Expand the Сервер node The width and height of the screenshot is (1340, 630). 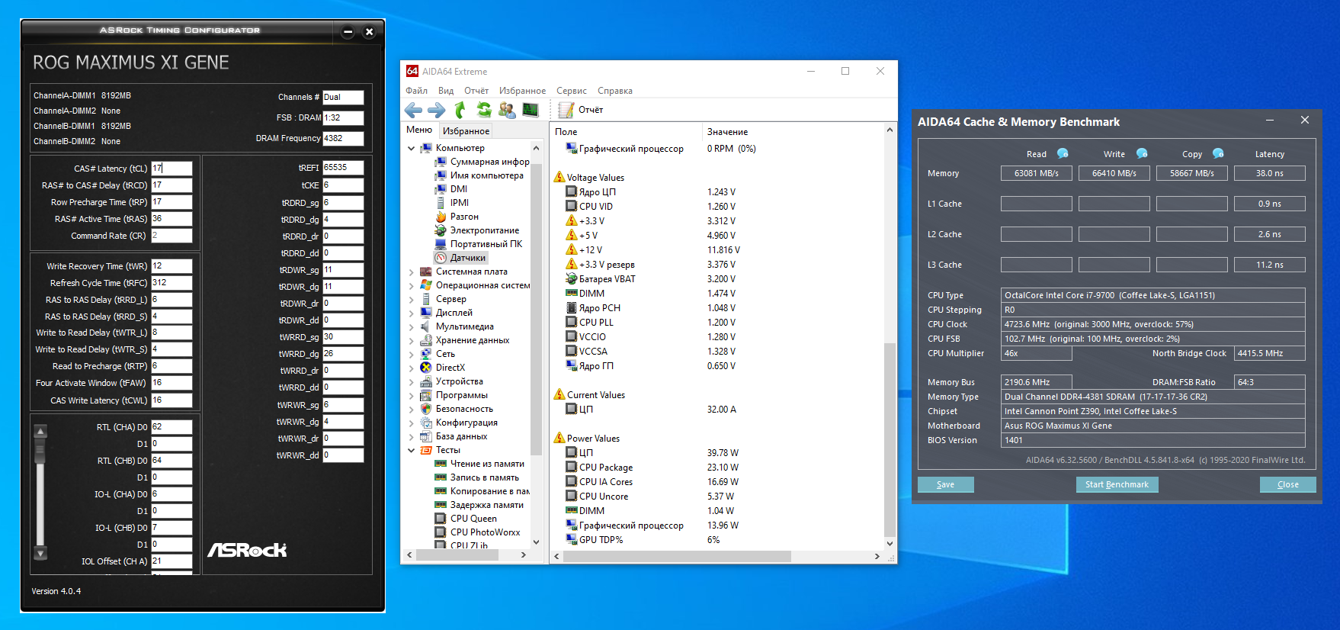tap(412, 299)
